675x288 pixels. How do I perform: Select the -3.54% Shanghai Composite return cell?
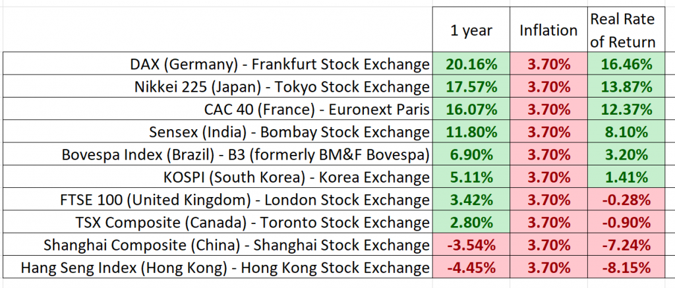coord(471,245)
